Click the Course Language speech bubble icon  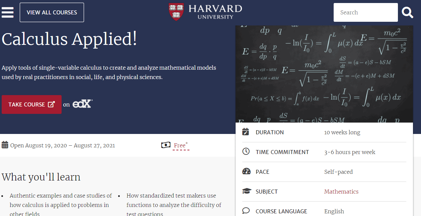(x=246, y=211)
